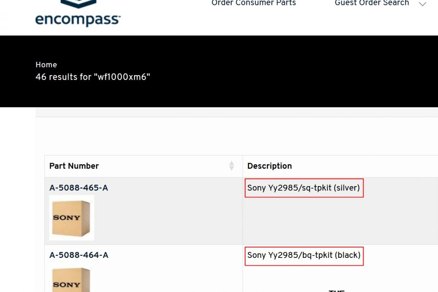Open the Order Consumer Parts menu
Viewport: 438px width, 292px height.
pyautogui.click(x=253, y=3)
